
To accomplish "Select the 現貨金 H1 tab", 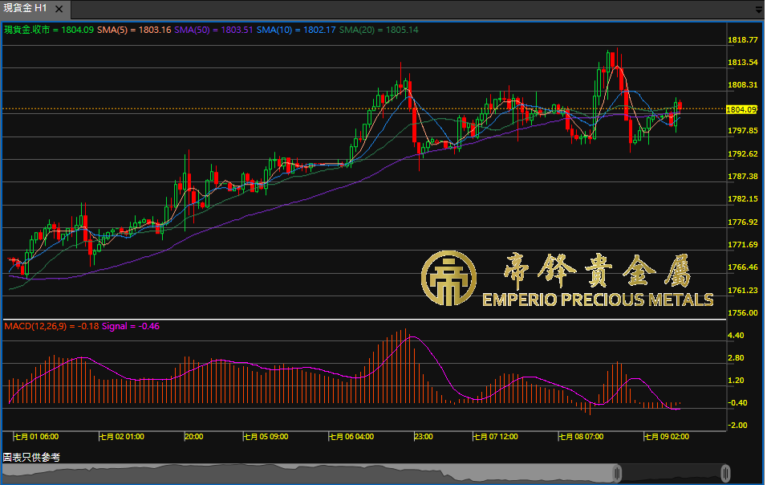I will point(26,8).
